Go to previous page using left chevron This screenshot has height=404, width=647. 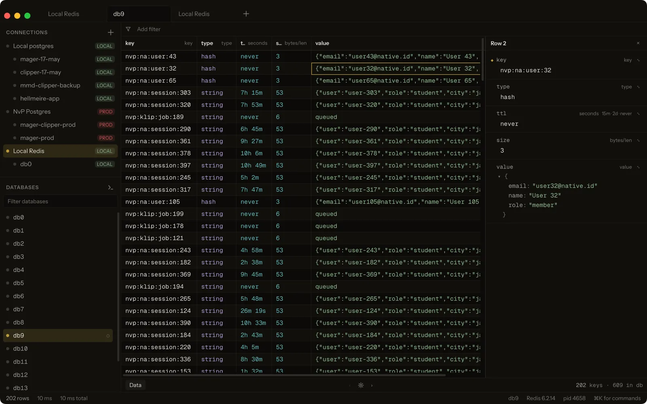point(350,385)
